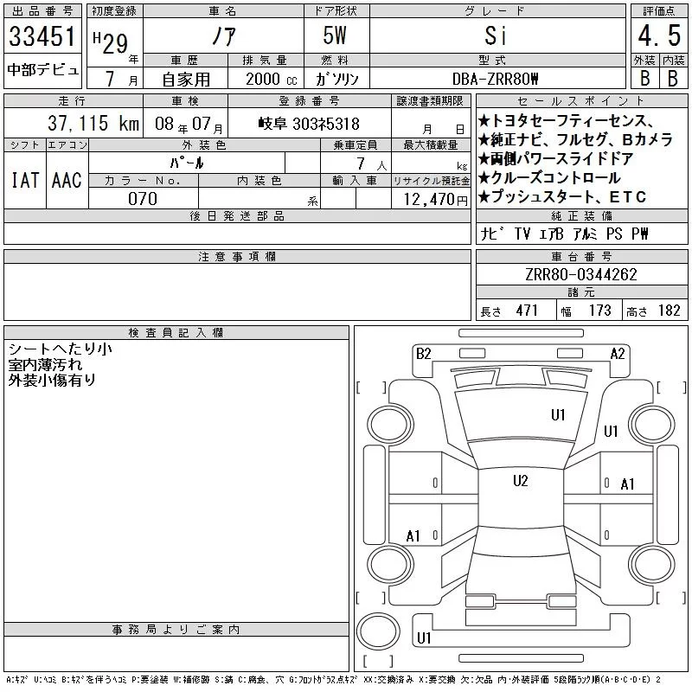Click the 2000 cc displacement value
692x692 pixels.
click(x=272, y=80)
